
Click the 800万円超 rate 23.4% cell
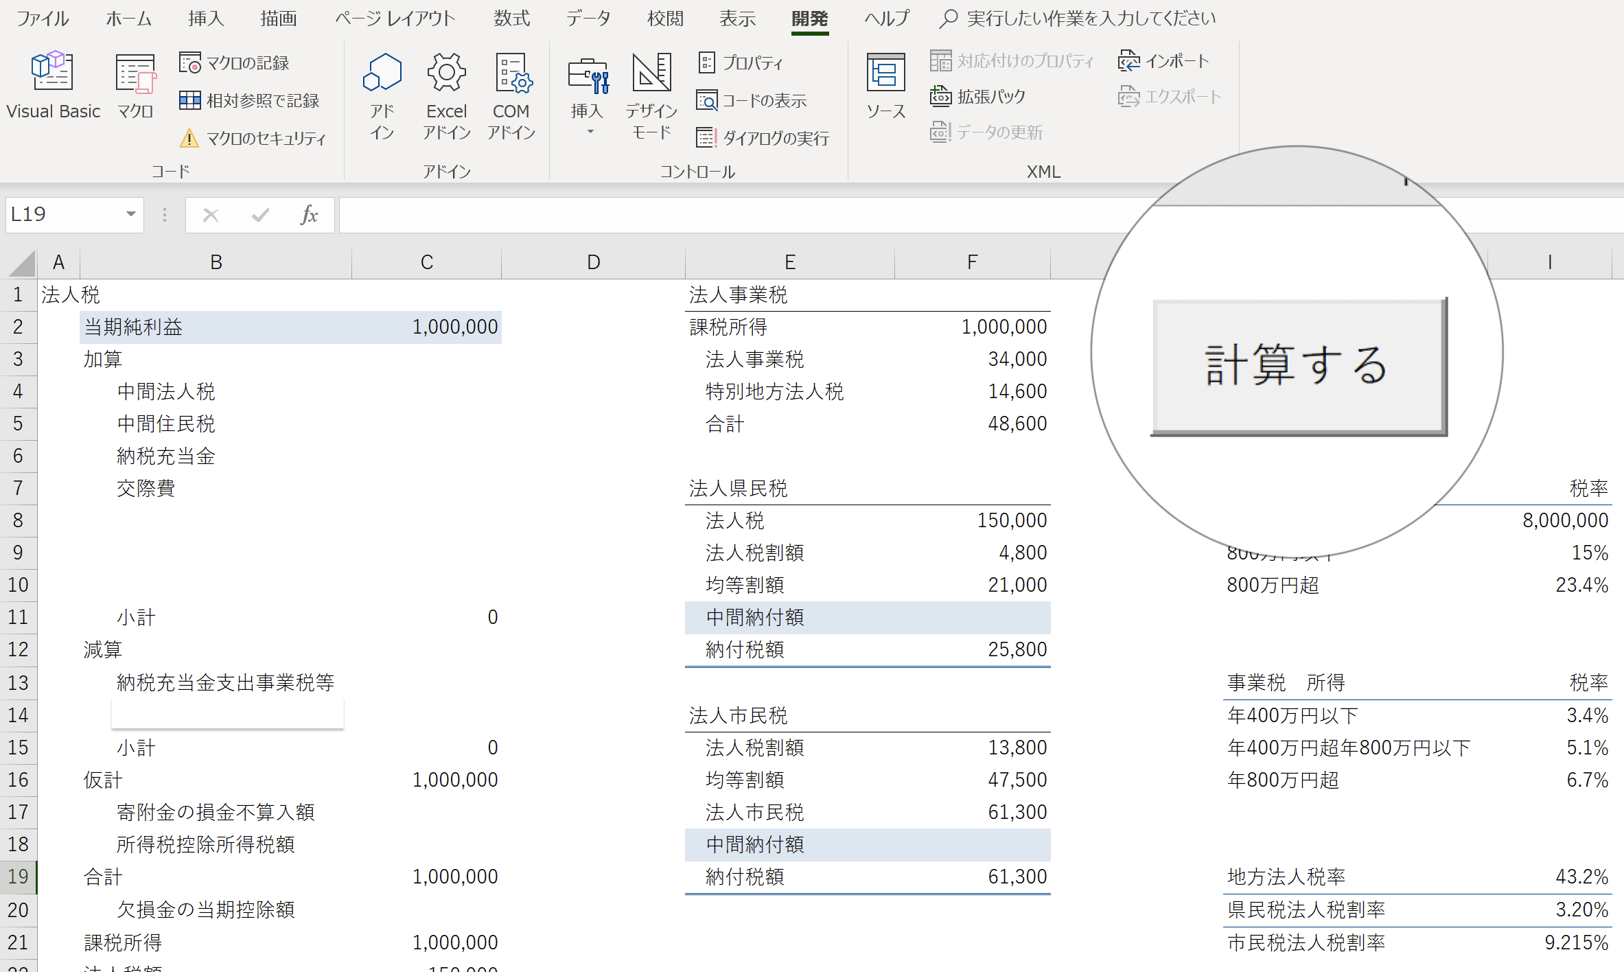(1550, 585)
